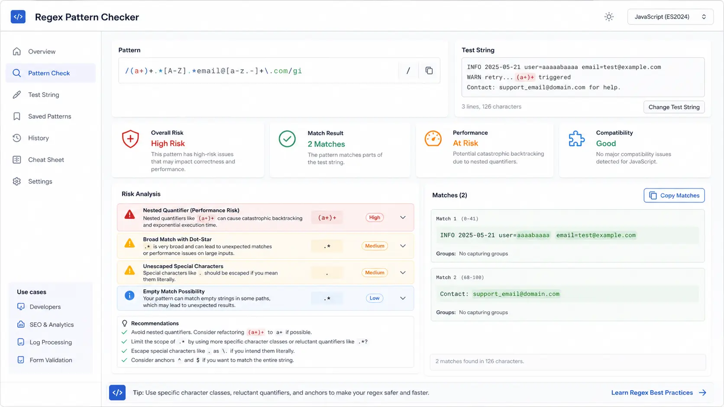Screen dimensions: 724x407
Task: Open History in the sidebar
Action: point(51,138)
